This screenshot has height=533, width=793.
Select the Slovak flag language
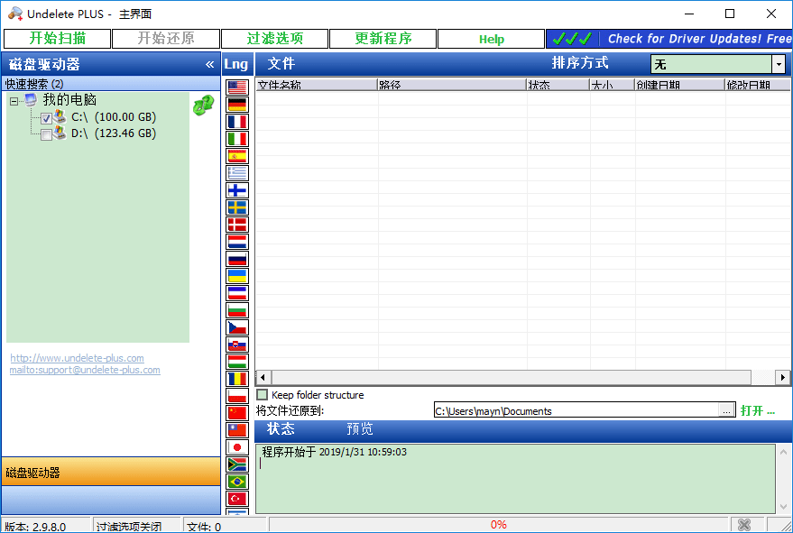click(x=237, y=345)
